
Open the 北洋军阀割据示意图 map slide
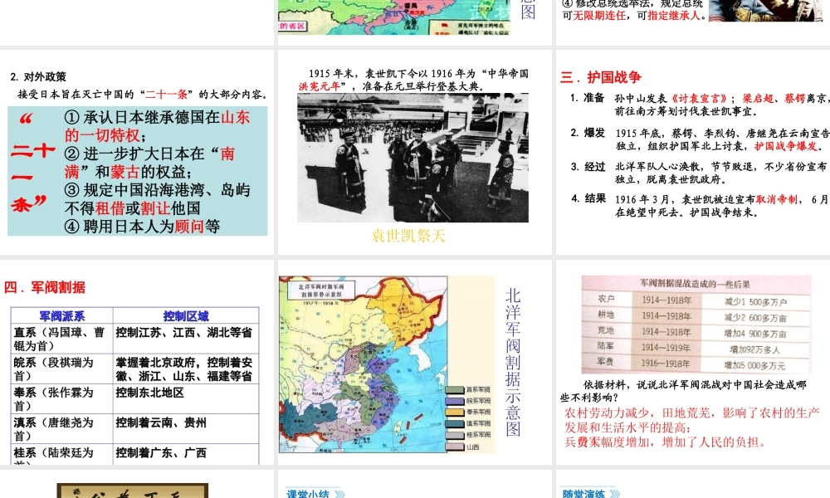pos(414,362)
